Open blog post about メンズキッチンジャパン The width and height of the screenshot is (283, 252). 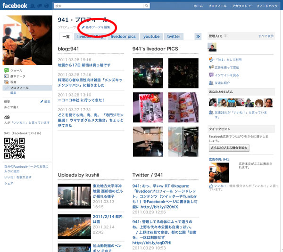(90, 82)
